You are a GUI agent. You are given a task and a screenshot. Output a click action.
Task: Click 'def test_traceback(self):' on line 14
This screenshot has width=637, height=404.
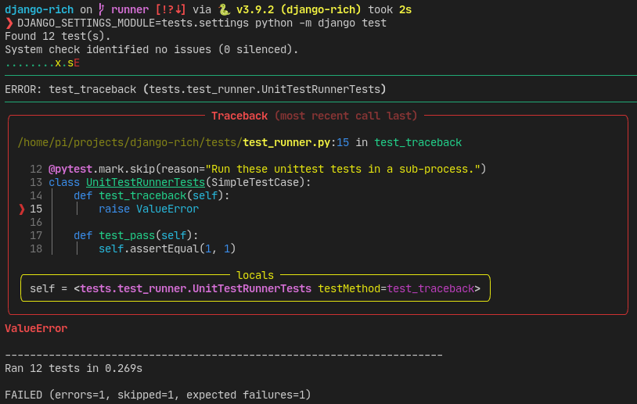click(x=152, y=196)
